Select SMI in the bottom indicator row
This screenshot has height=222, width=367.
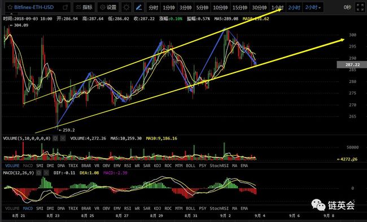40,208
